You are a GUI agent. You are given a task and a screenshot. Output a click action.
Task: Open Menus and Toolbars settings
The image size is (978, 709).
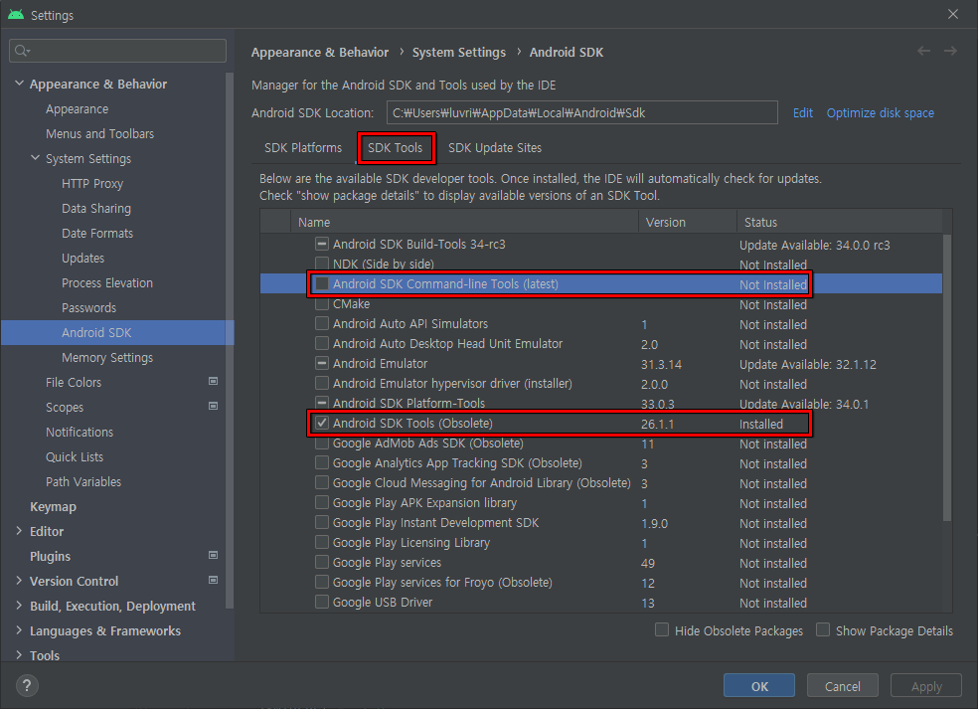coord(99,133)
